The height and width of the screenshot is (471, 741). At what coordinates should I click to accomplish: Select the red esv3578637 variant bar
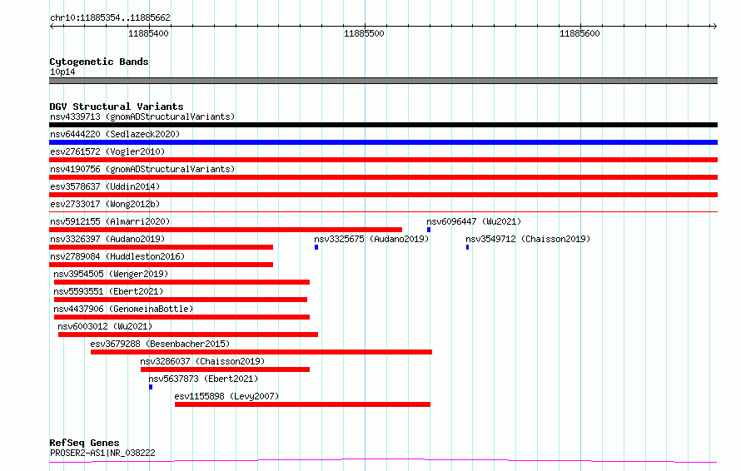point(383,195)
